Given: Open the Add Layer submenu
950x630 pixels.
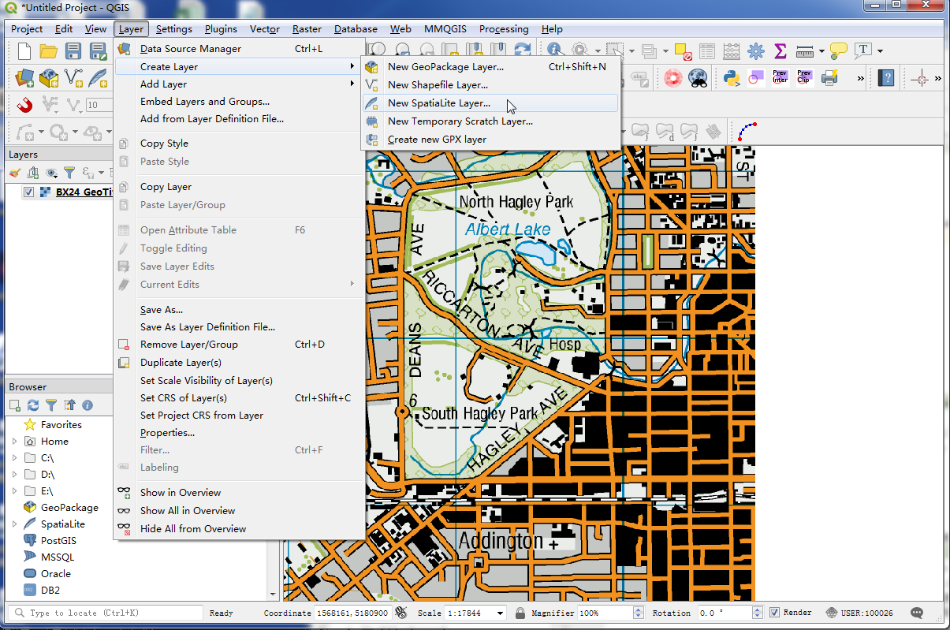Looking at the screenshot, I should (x=238, y=84).
